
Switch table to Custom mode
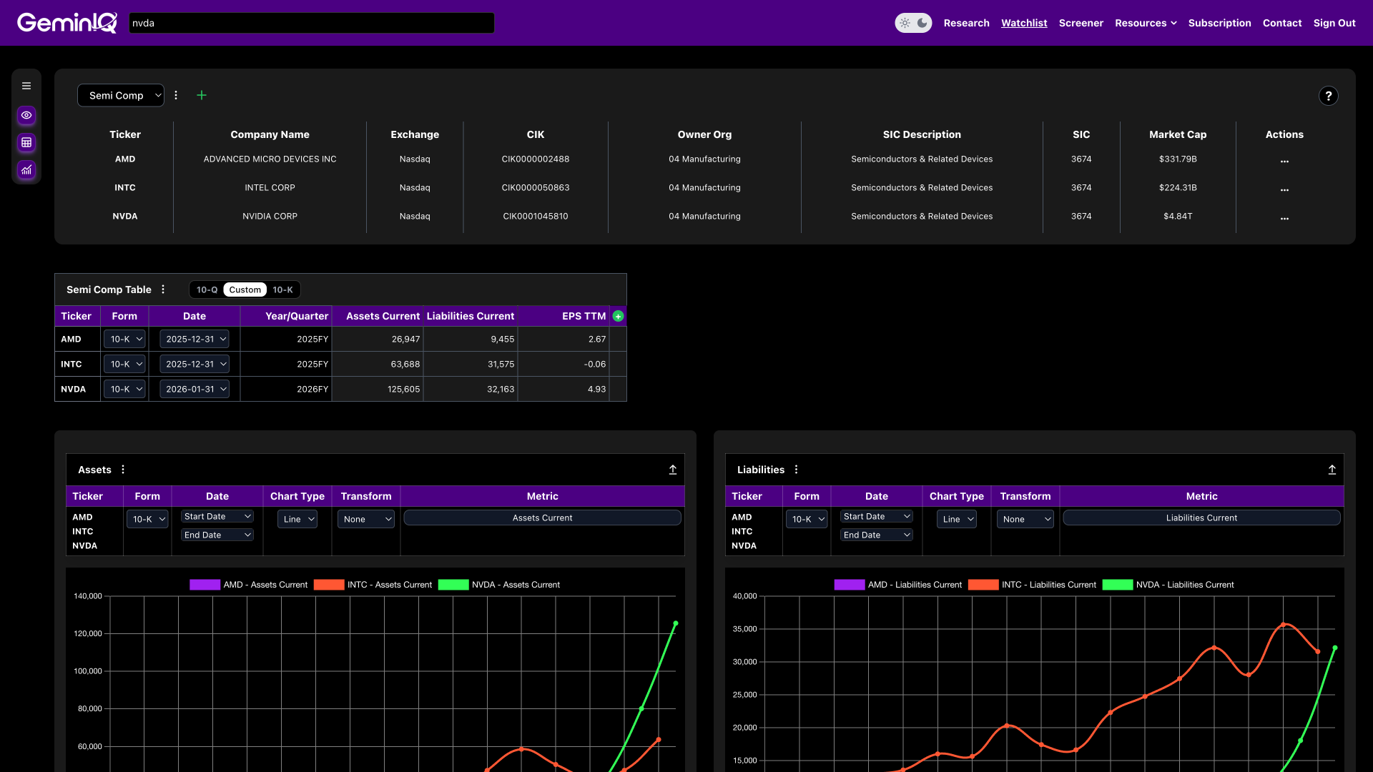click(245, 289)
